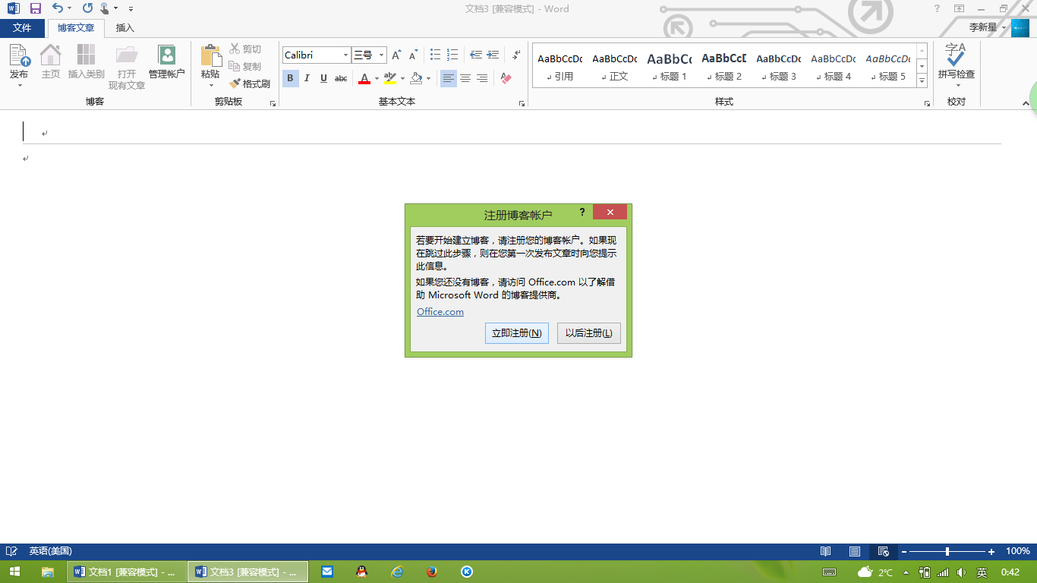This screenshot has width=1037, height=583.
Task: Click proofing status icon in status bar
Action: [x=11, y=551]
